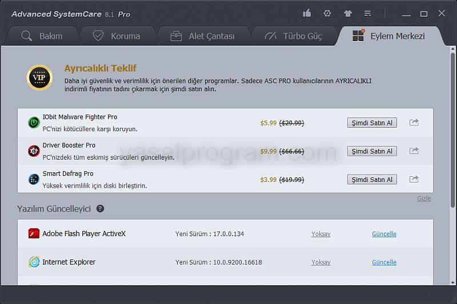Click the thumbs-up like icon in title bar
The height and width of the screenshot is (304, 457).
click(307, 13)
